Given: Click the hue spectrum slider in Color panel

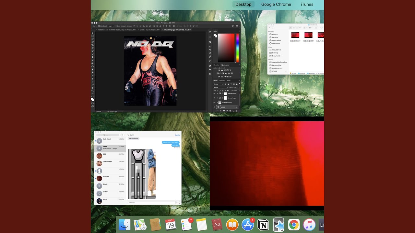Looking at the screenshot, I should coord(238,48).
